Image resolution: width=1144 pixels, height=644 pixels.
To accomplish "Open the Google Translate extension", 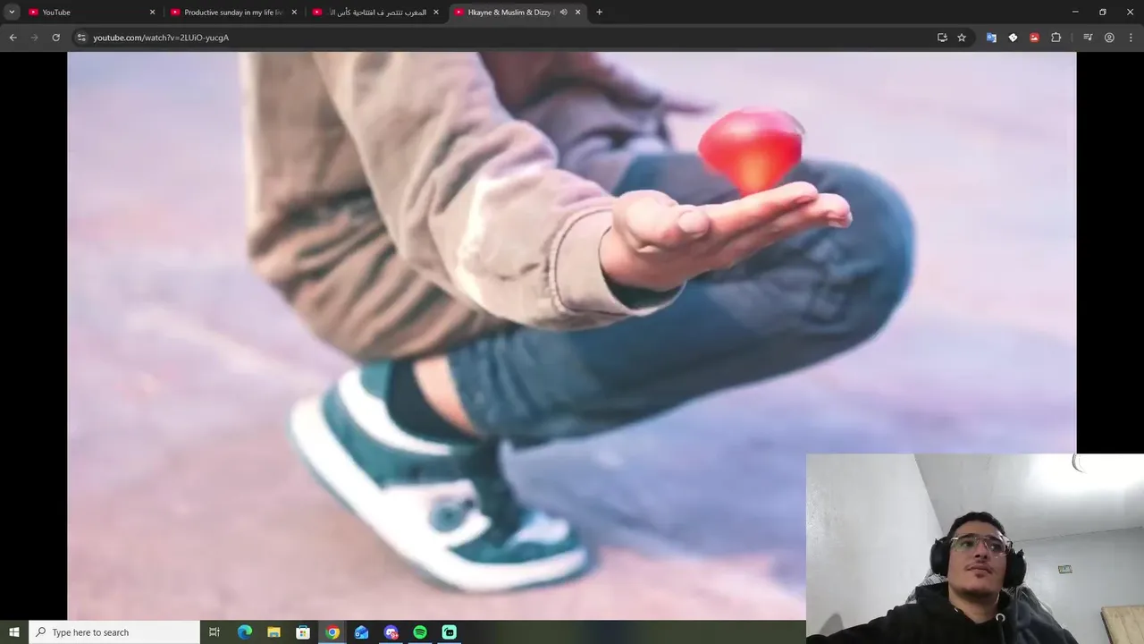I will [x=991, y=38].
